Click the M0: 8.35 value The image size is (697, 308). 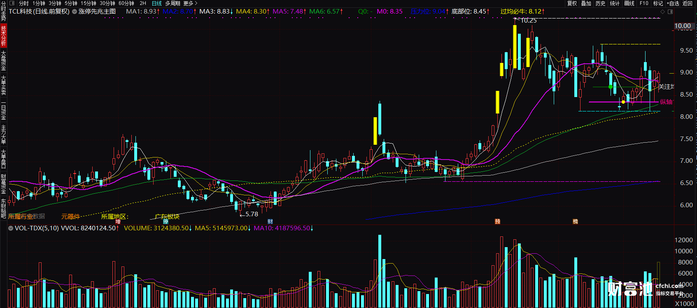[390, 12]
